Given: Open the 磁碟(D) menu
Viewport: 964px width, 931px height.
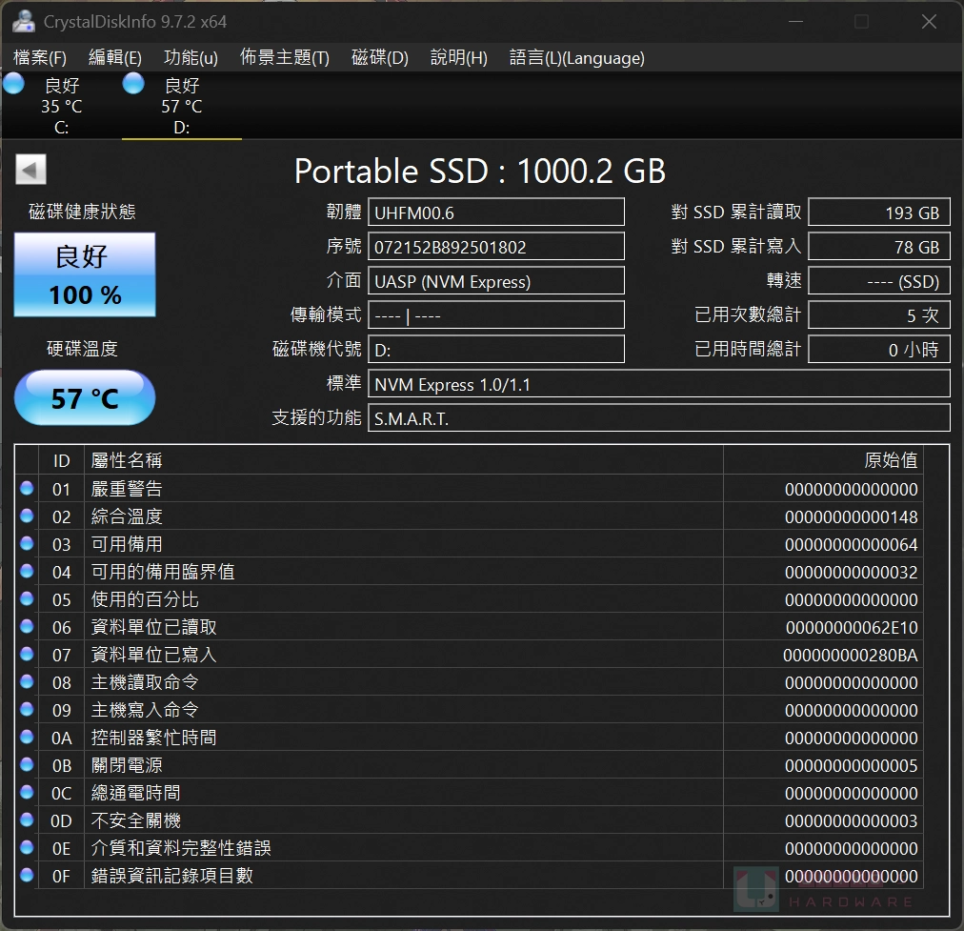Looking at the screenshot, I should click(x=379, y=58).
